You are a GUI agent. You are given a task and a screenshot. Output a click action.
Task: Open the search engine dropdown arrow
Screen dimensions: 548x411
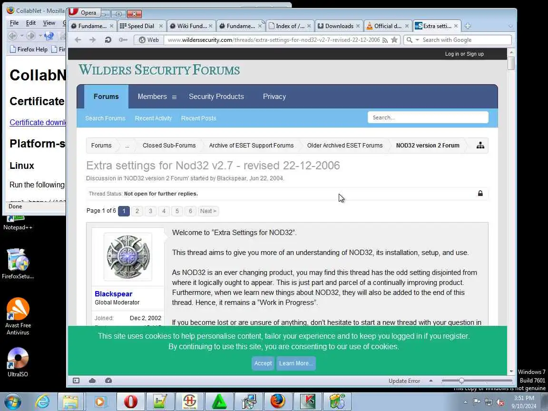click(x=417, y=40)
